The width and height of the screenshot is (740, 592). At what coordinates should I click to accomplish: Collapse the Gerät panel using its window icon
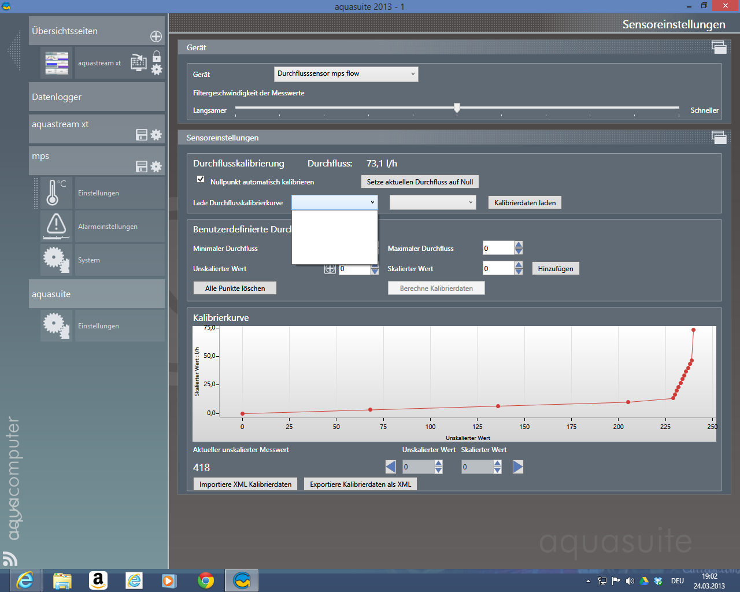pos(719,47)
